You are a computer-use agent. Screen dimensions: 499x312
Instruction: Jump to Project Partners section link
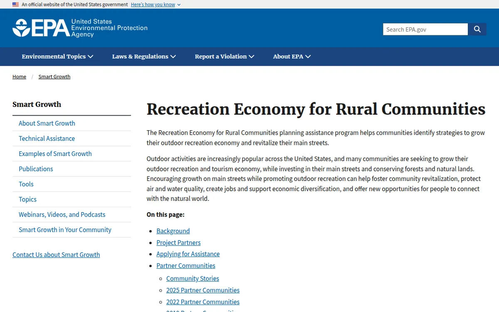pyautogui.click(x=178, y=243)
